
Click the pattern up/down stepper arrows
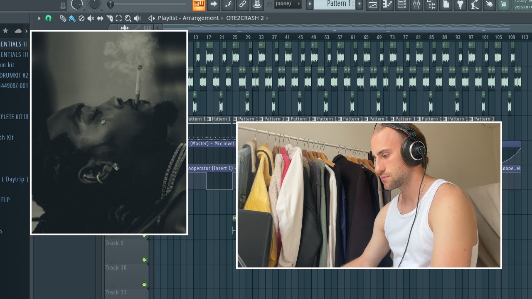click(354, 4)
